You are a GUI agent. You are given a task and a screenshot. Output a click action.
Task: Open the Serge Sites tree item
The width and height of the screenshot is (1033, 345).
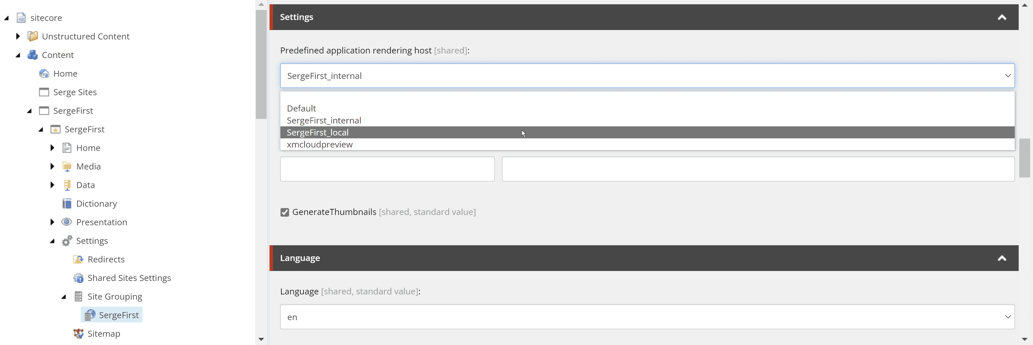[x=75, y=92]
